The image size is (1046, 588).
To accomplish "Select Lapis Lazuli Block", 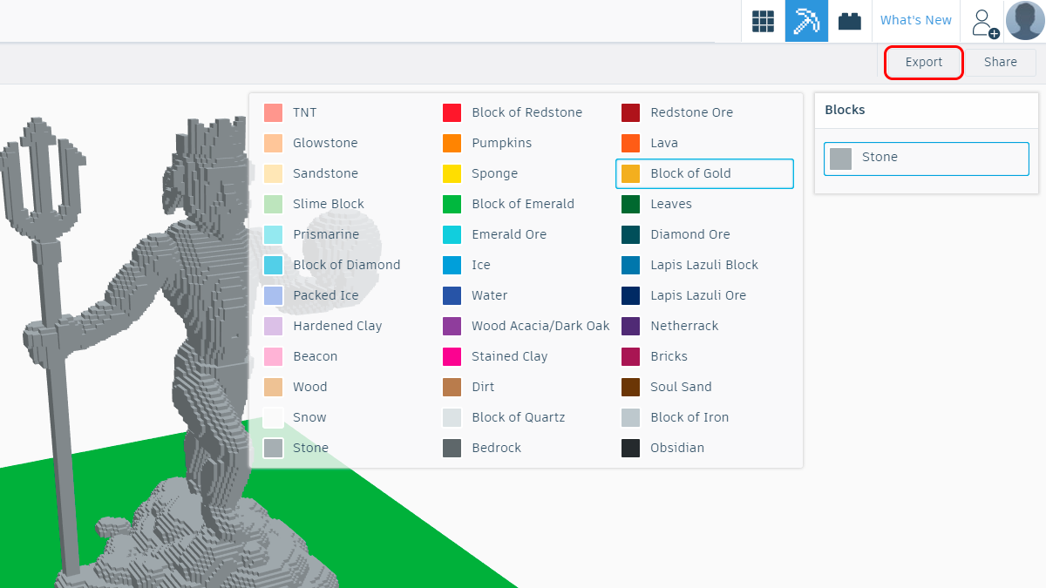I will [704, 265].
